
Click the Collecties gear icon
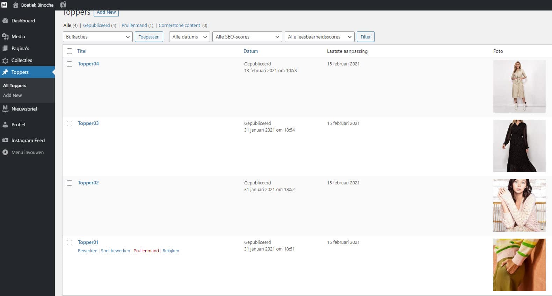point(5,61)
